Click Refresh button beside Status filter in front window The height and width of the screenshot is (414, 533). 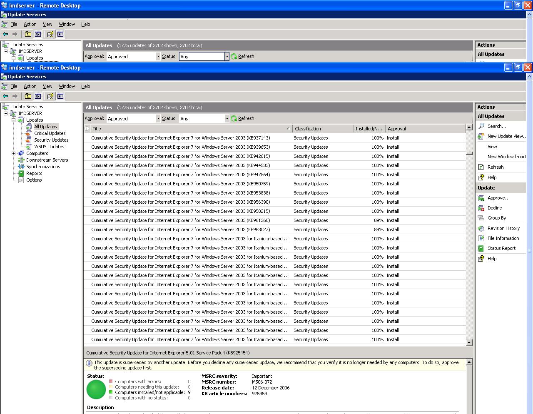[242, 118]
